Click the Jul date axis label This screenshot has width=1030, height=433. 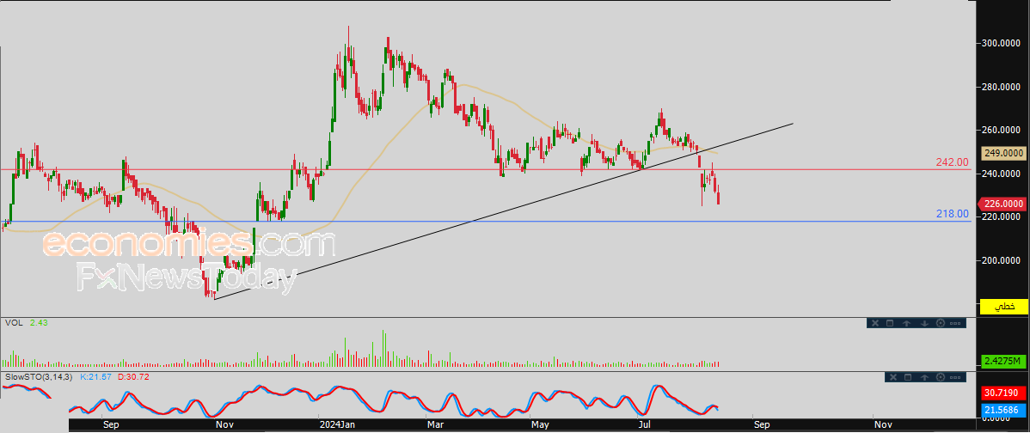point(644,425)
